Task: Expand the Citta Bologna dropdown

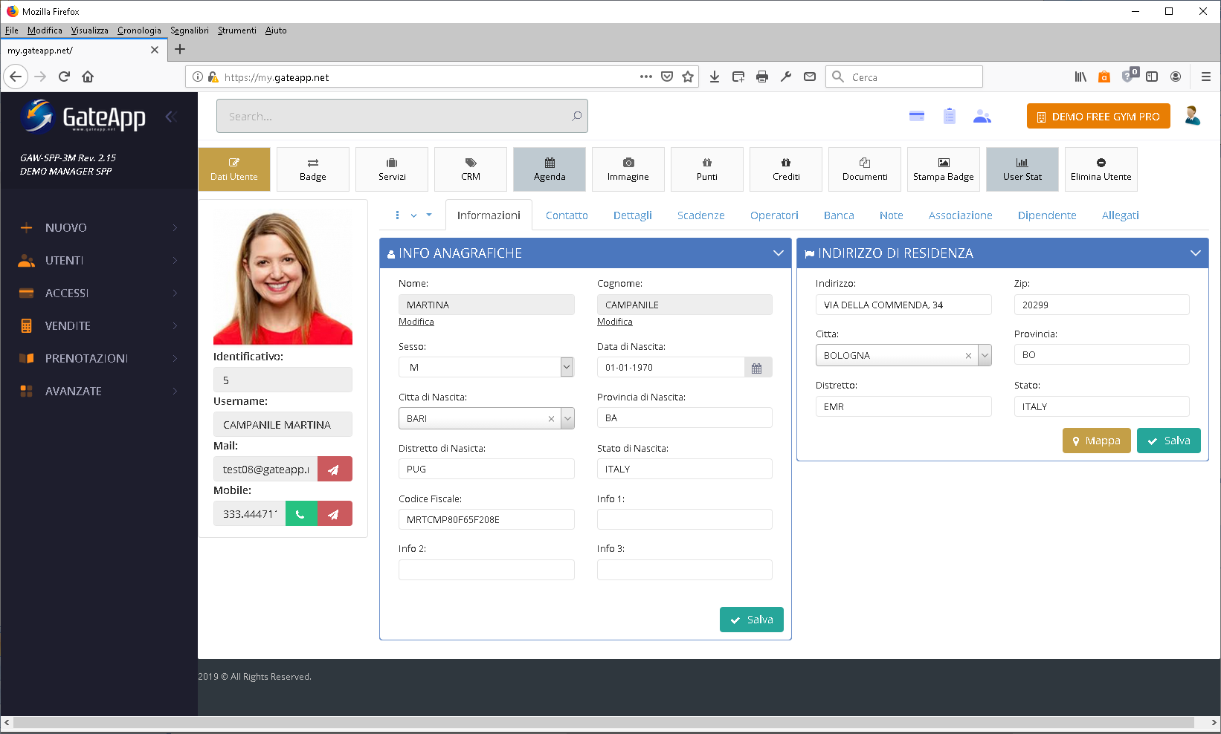Action: point(985,355)
